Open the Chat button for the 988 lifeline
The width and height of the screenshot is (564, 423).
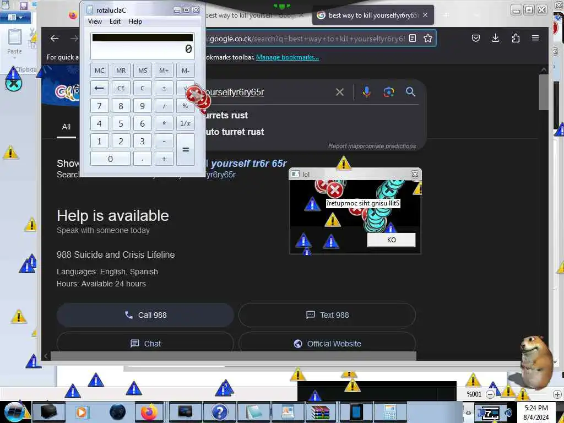coord(145,344)
